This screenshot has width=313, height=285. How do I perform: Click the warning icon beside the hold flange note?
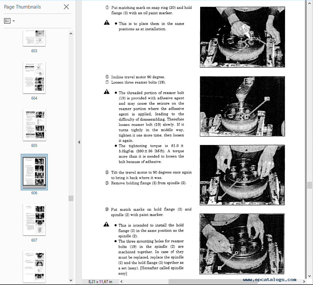[x=107, y=225]
